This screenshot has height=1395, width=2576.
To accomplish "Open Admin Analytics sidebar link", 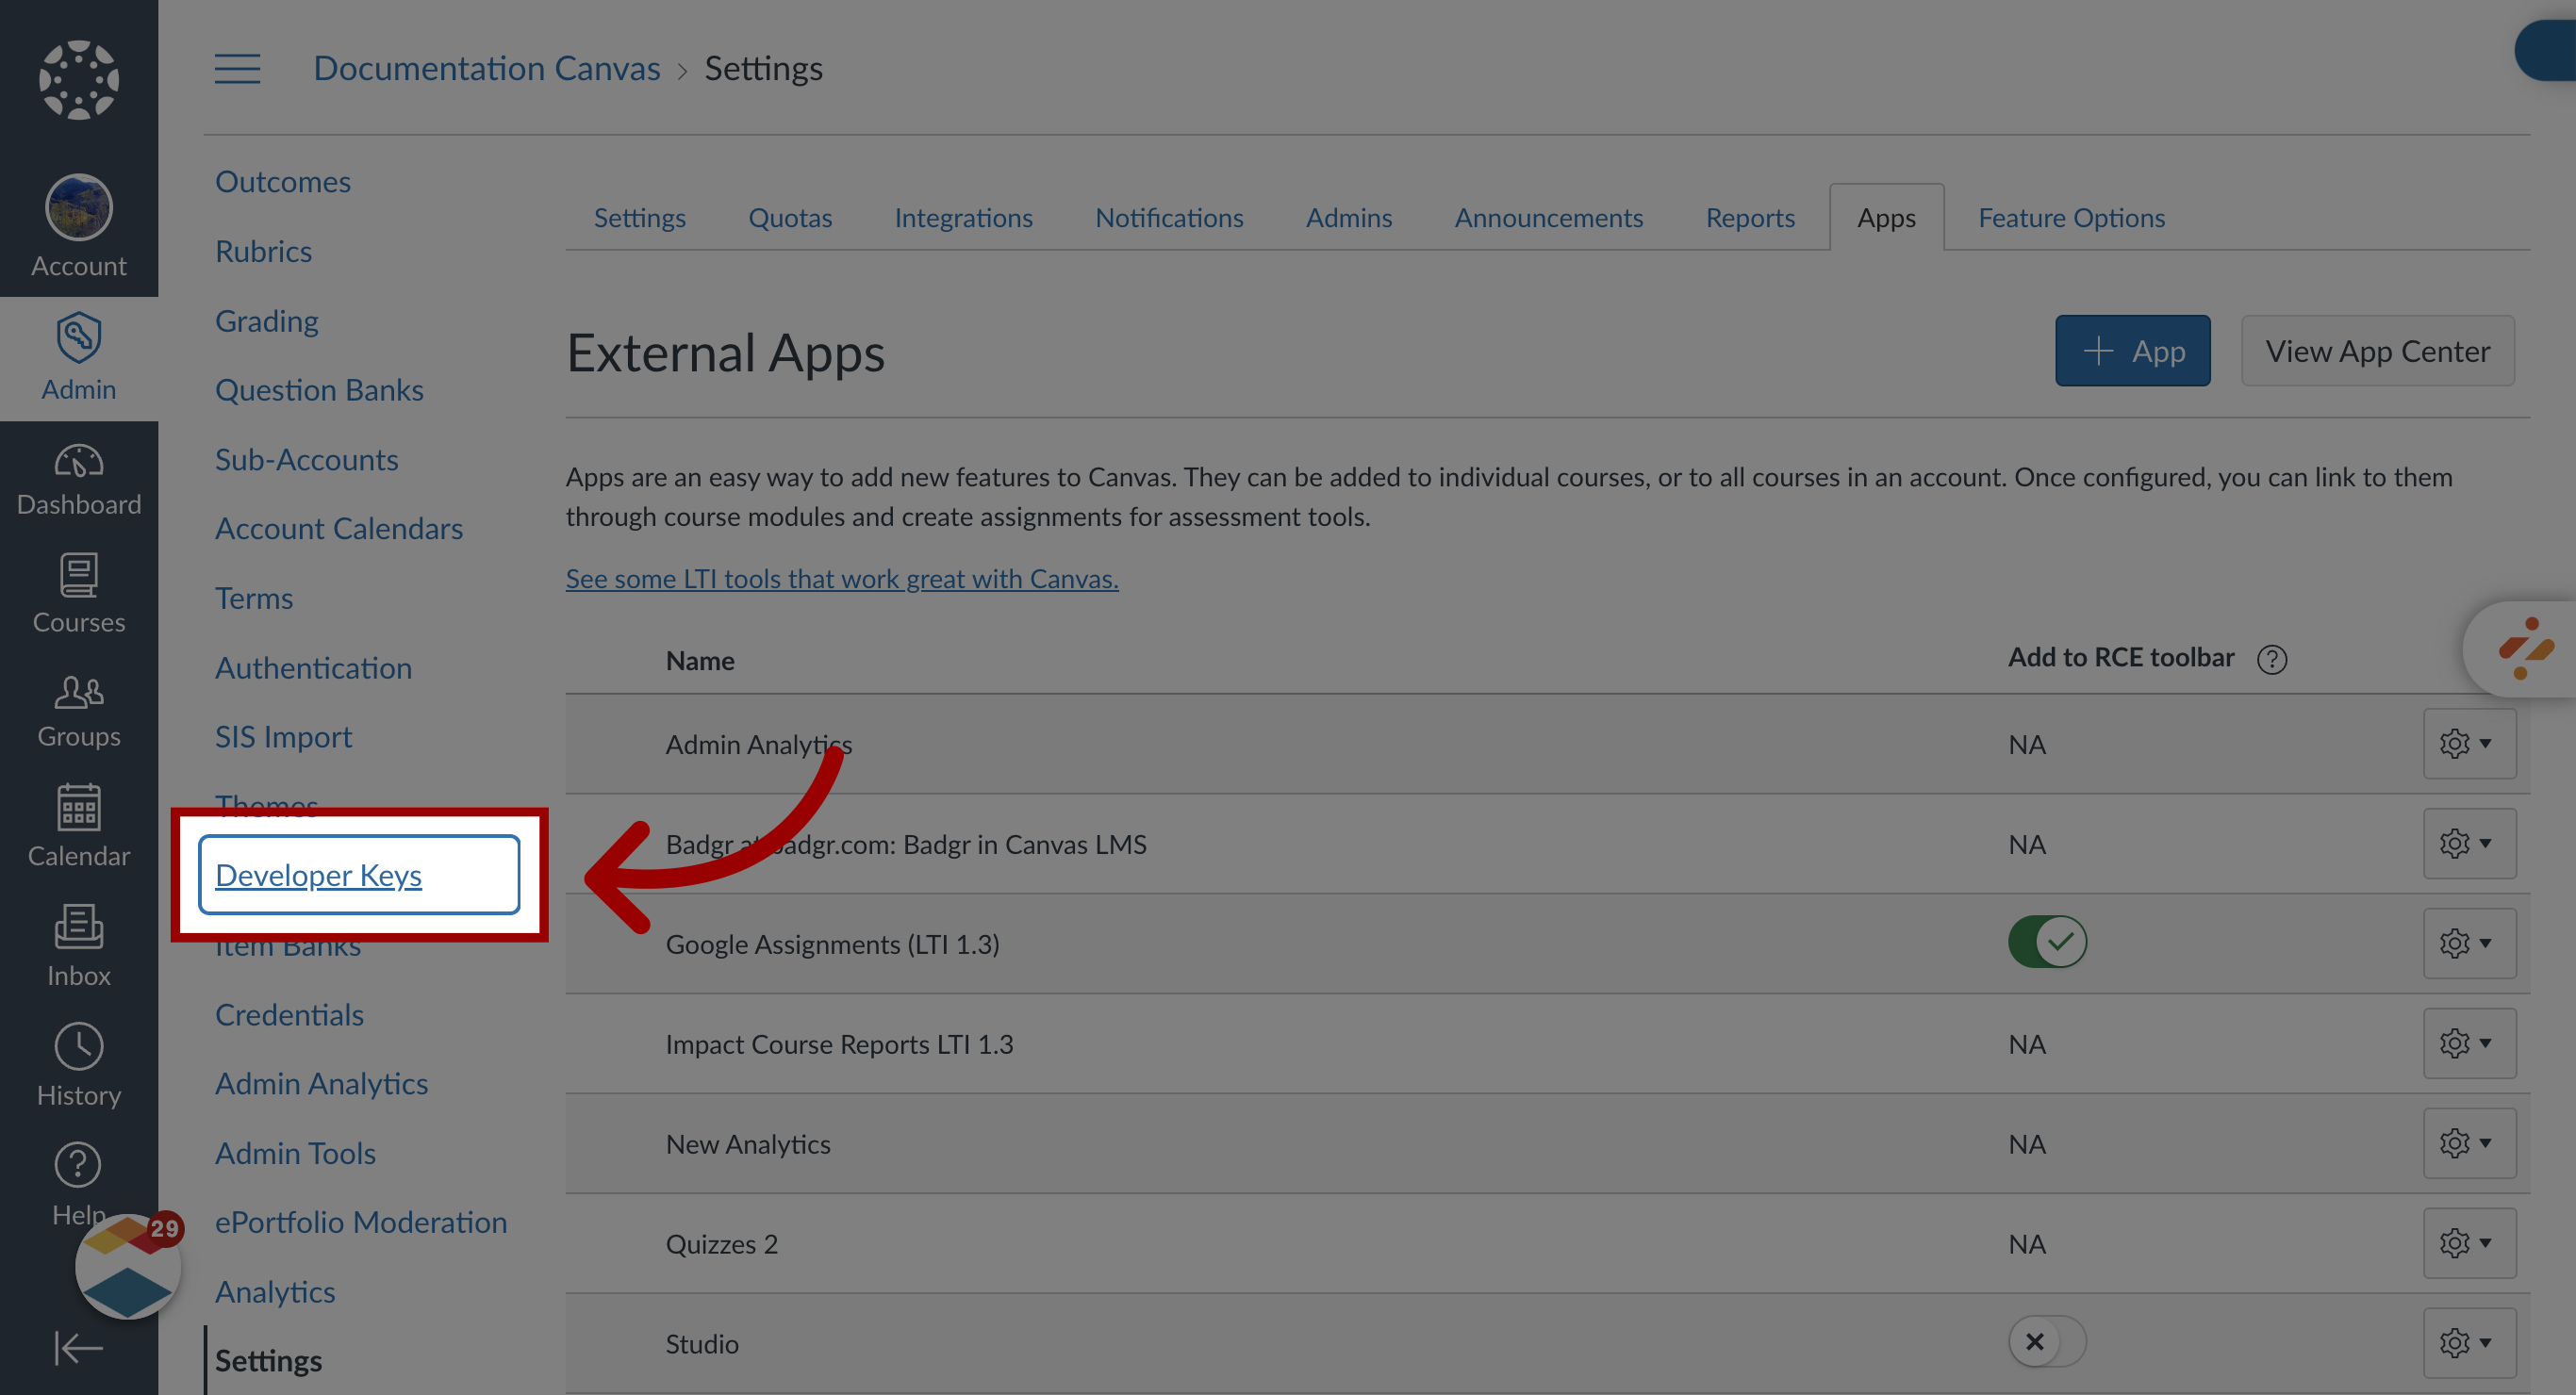I will coord(321,1083).
